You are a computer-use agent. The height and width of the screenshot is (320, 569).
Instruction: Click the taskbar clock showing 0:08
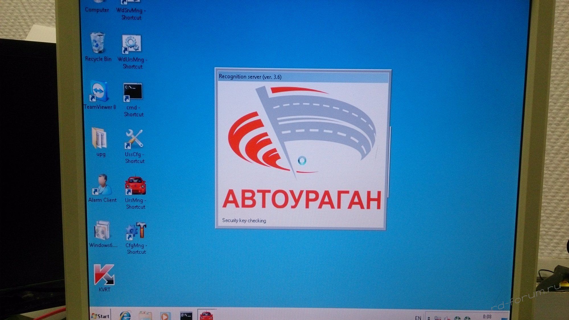point(487,316)
